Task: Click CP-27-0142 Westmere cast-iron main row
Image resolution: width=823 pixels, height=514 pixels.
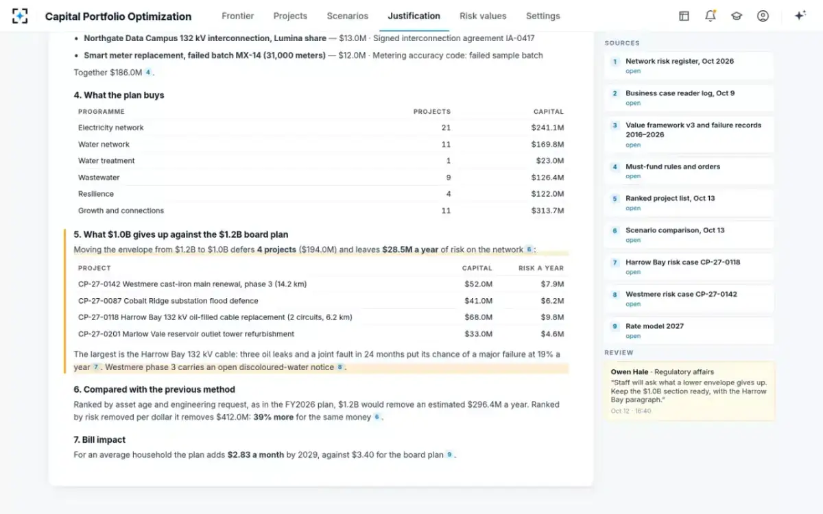Action: (x=321, y=284)
